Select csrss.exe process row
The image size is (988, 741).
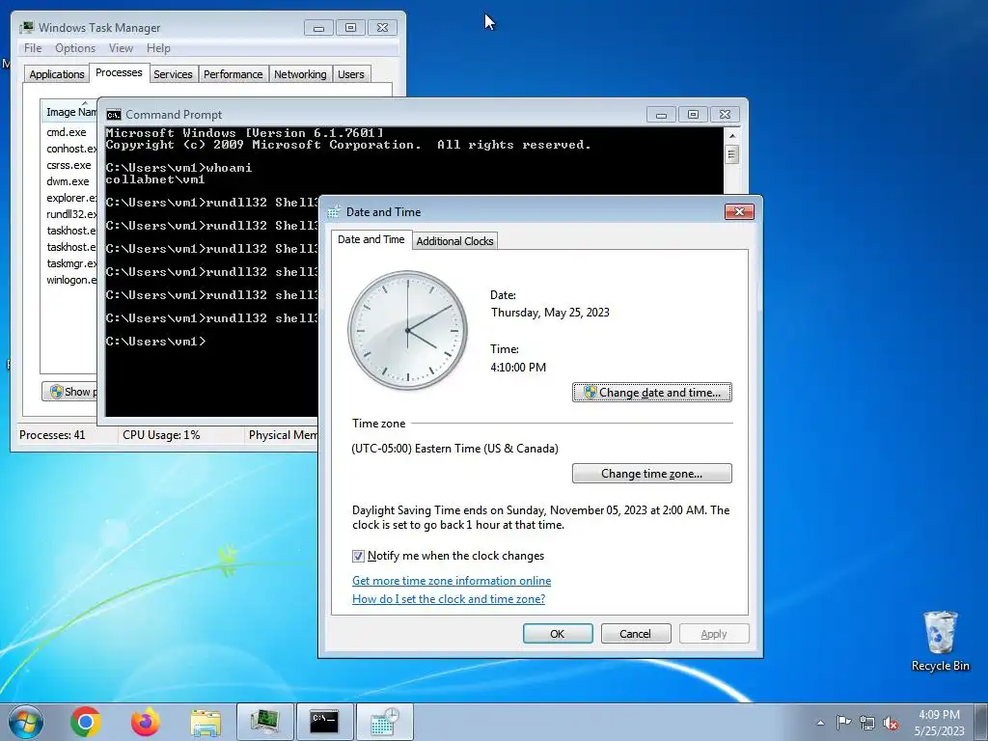[x=69, y=164]
